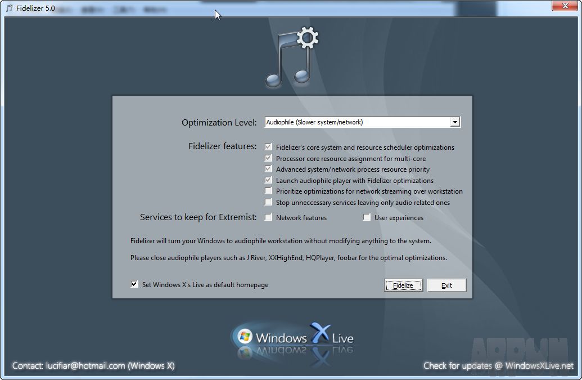
Task: Click the Exit button
Action: click(x=446, y=285)
